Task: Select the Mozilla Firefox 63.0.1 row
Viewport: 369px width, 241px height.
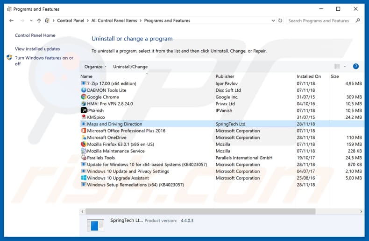Action: click(x=221, y=144)
